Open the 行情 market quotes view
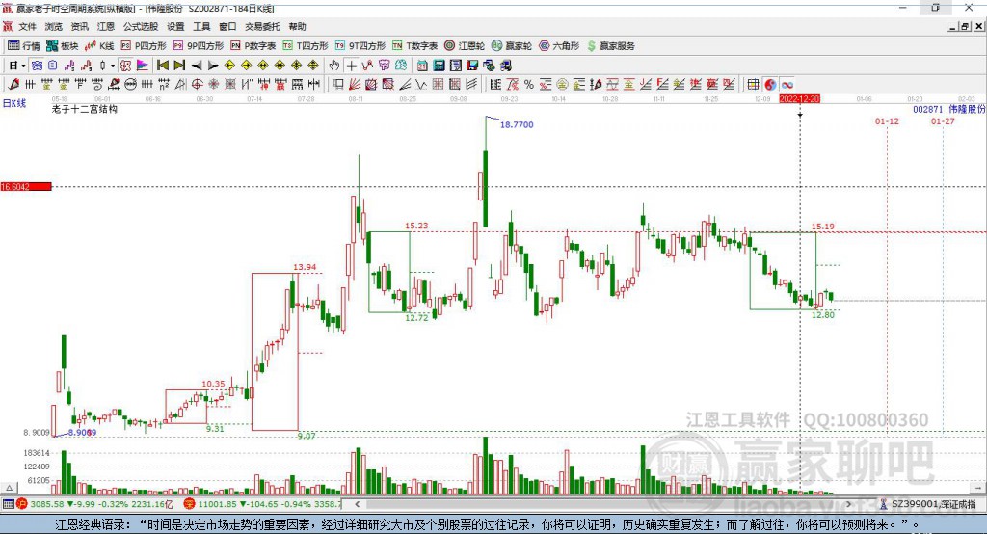The height and width of the screenshot is (534, 987). 24,46
